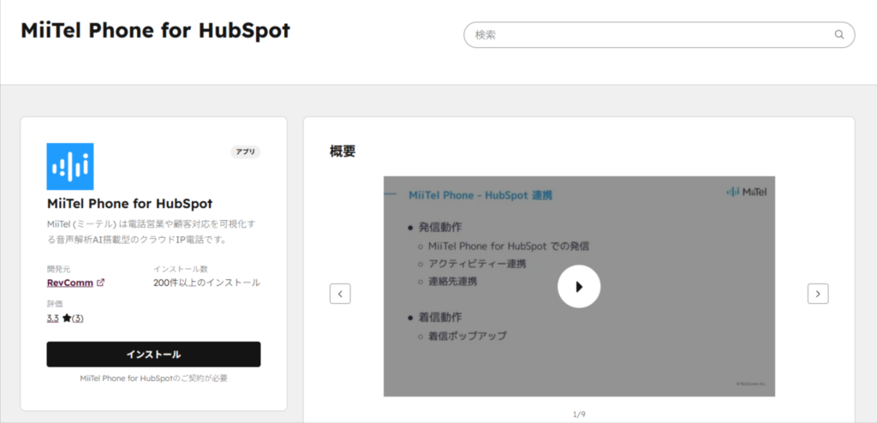Click the external link icon beside RevComm
Viewport: 877px width, 423px height.
tap(101, 283)
